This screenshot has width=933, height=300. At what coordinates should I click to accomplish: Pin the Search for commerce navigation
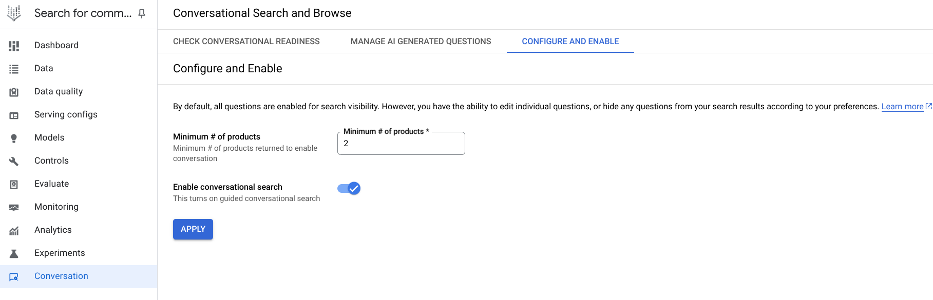tap(142, 13)
